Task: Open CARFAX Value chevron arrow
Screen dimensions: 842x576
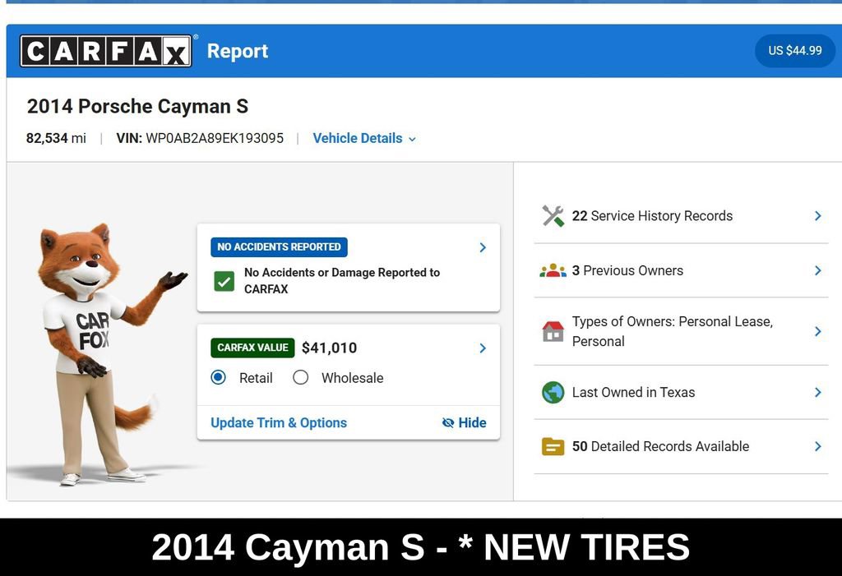Action: click(482, 348)
